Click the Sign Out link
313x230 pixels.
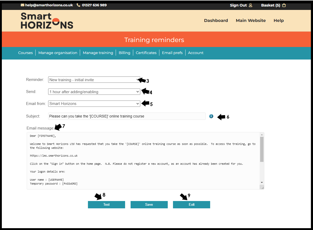point(238,5)
